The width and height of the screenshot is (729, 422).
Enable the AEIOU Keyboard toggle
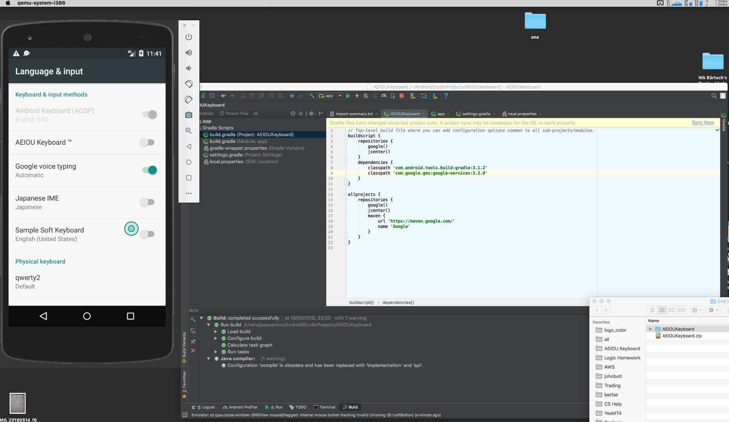[x=147, y=143]
